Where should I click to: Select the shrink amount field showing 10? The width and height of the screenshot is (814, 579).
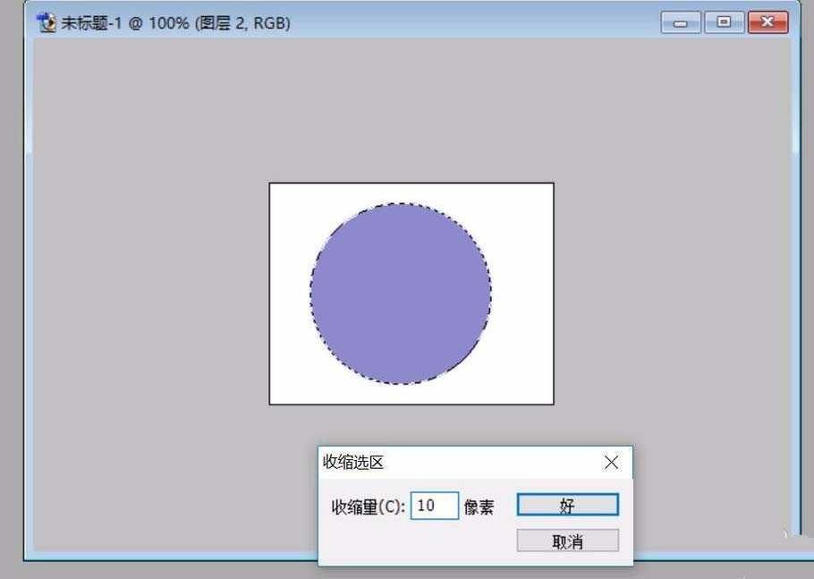[x=434, y=505]
